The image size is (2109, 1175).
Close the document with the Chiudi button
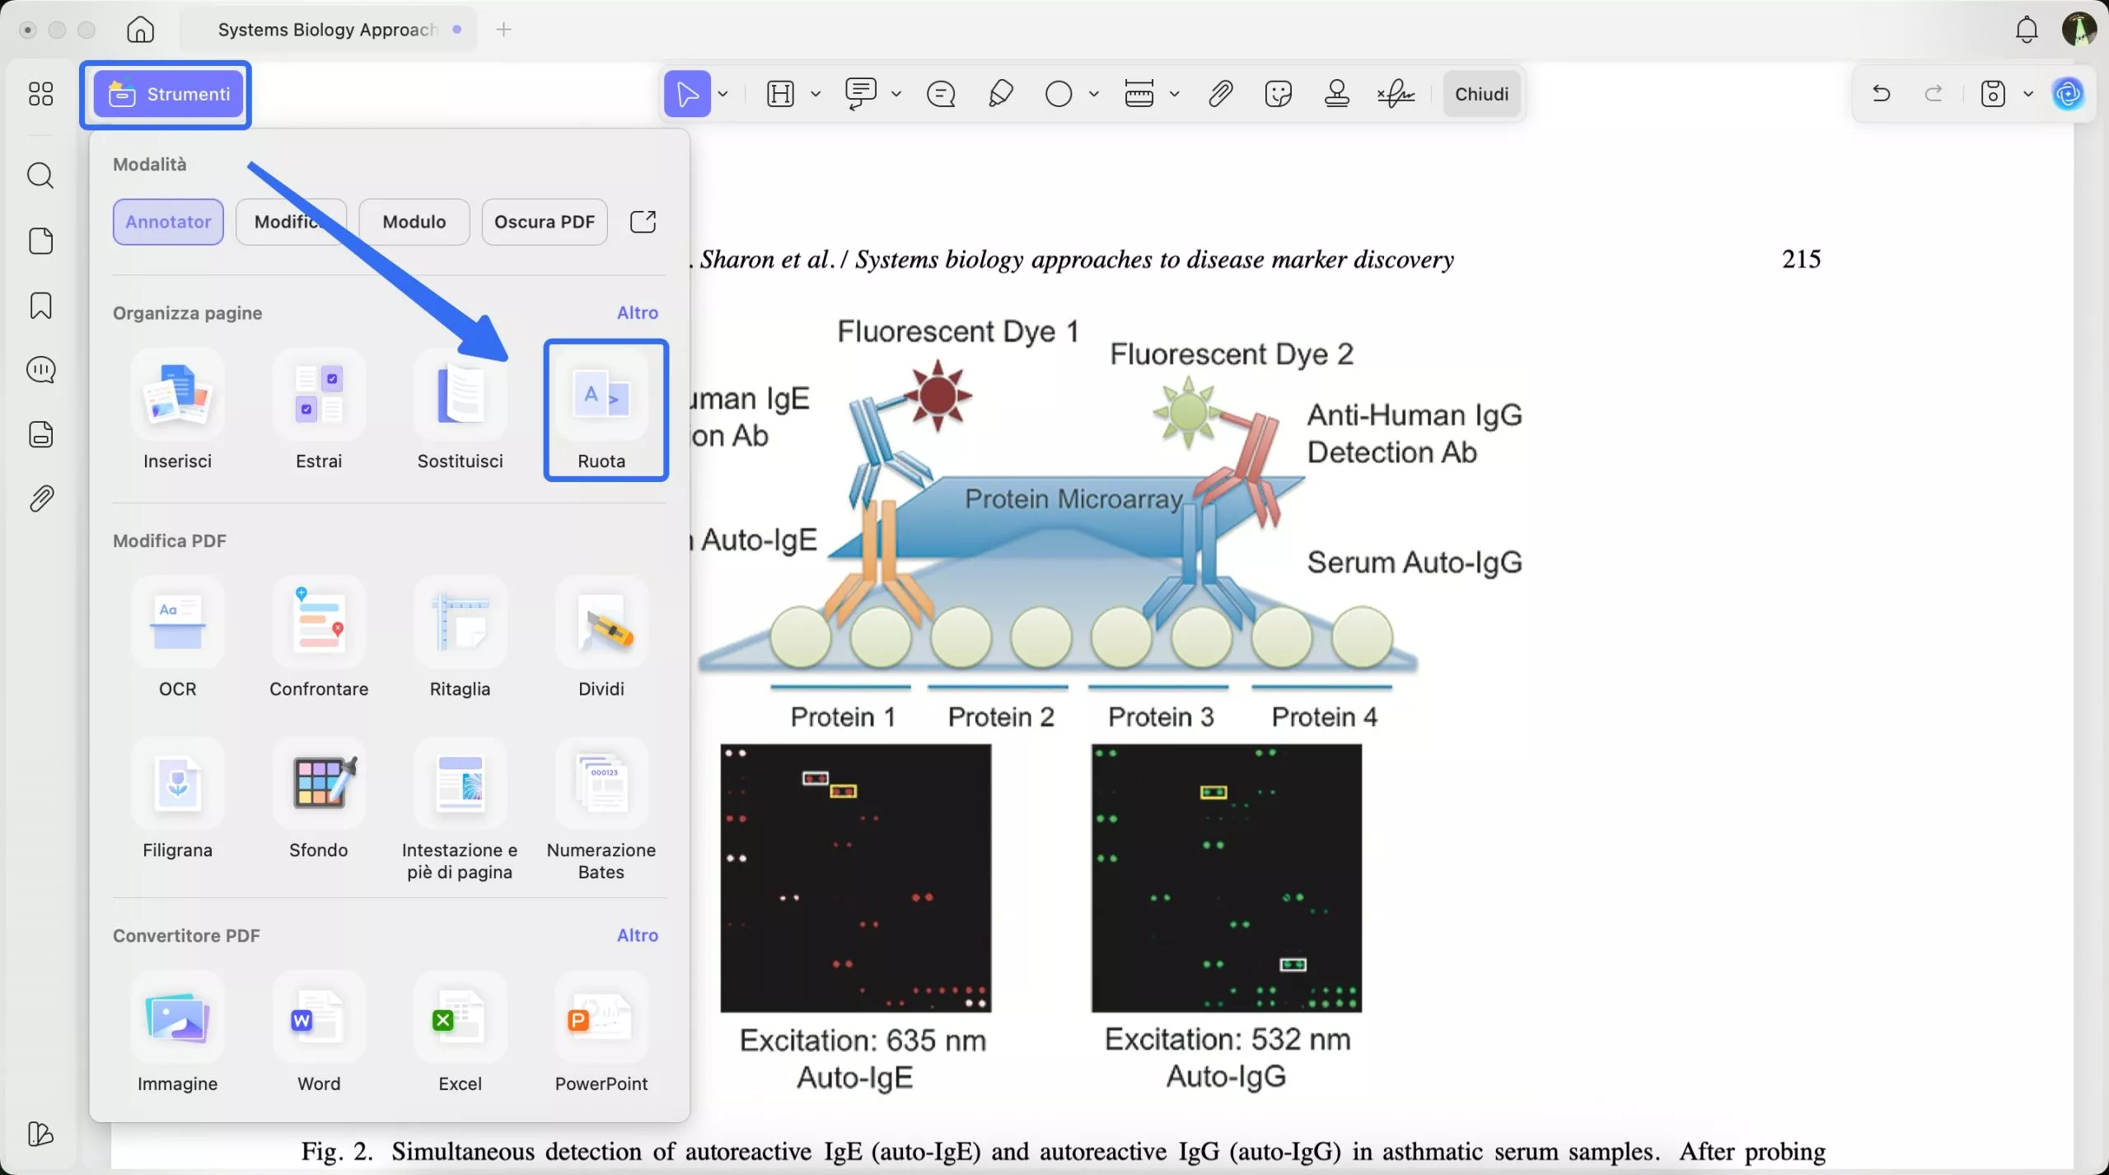[1480, 93]
